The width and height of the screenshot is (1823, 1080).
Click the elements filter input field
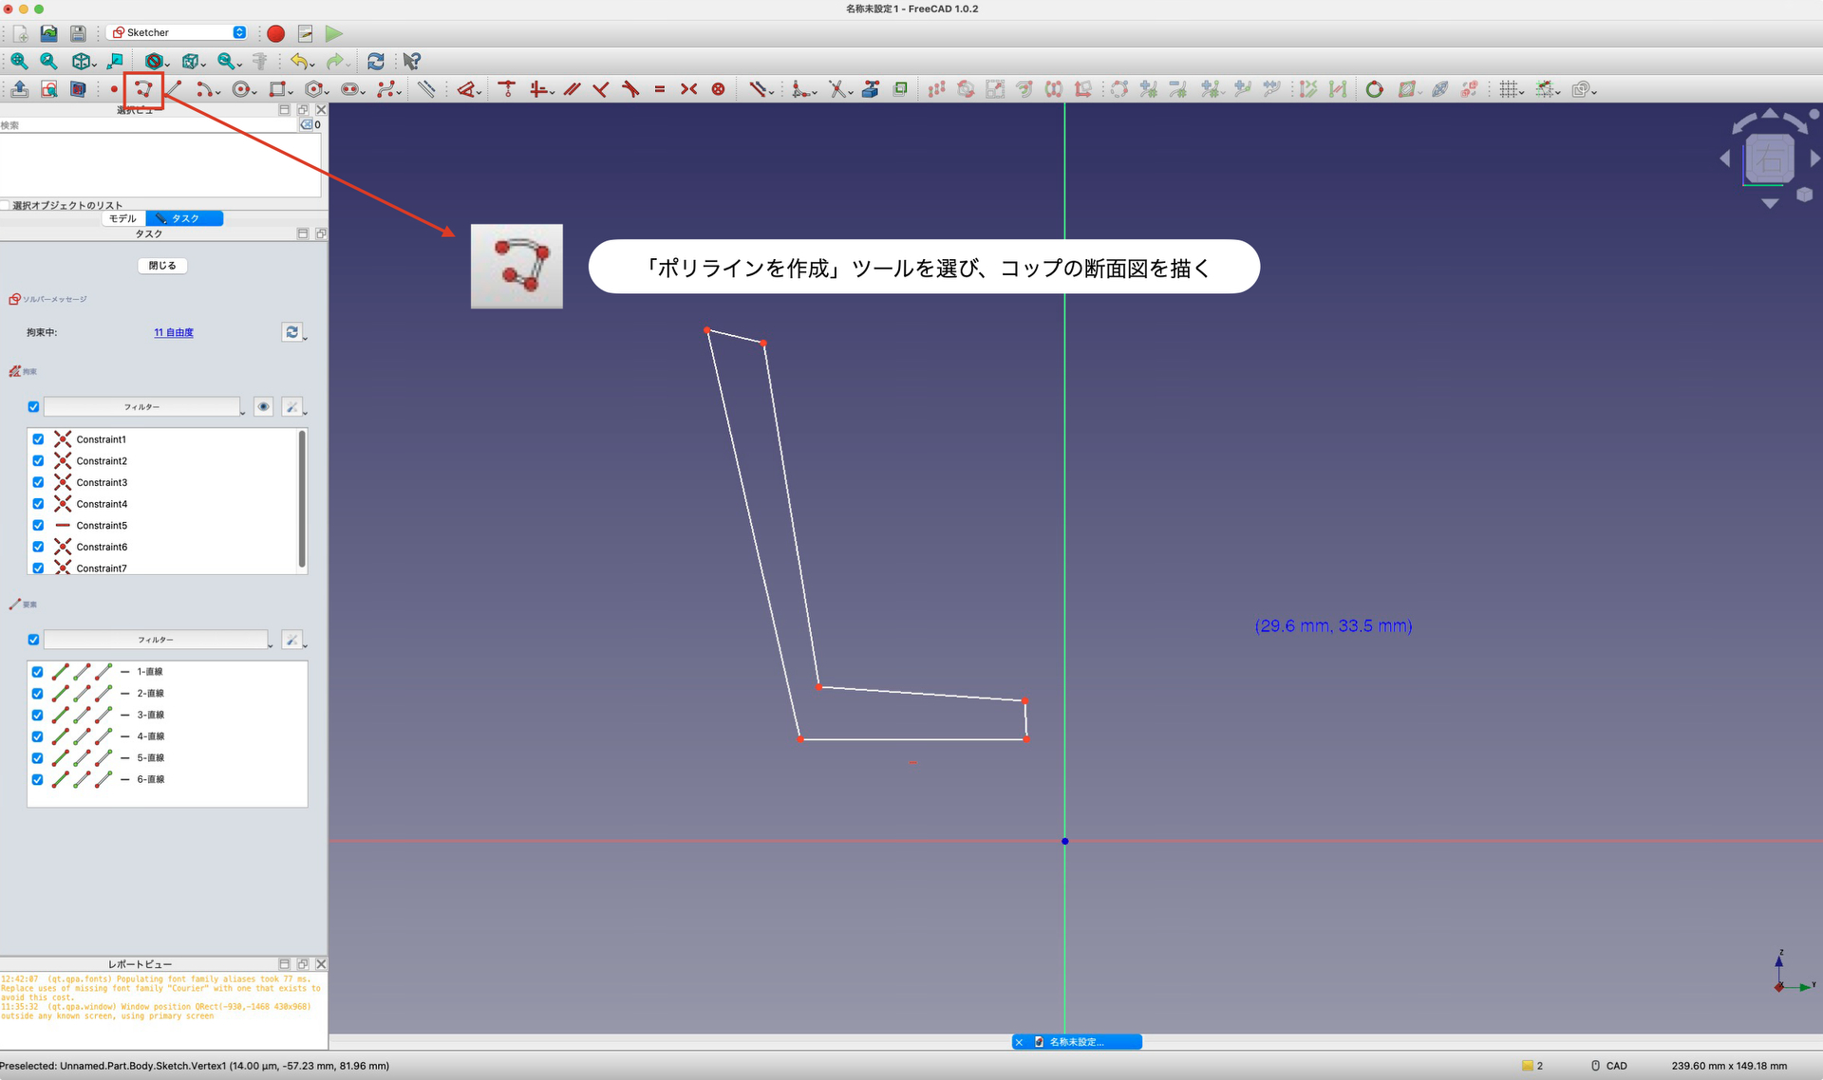157,639
